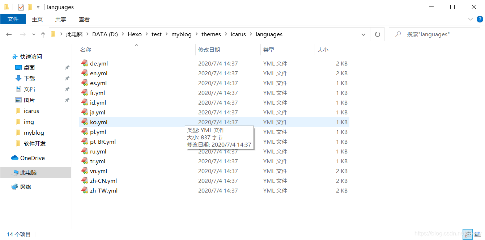
Task: Click the pl.yml file icon
Action: tap(85, 132)
